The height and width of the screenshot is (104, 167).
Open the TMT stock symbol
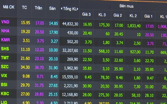pos(5,58)
